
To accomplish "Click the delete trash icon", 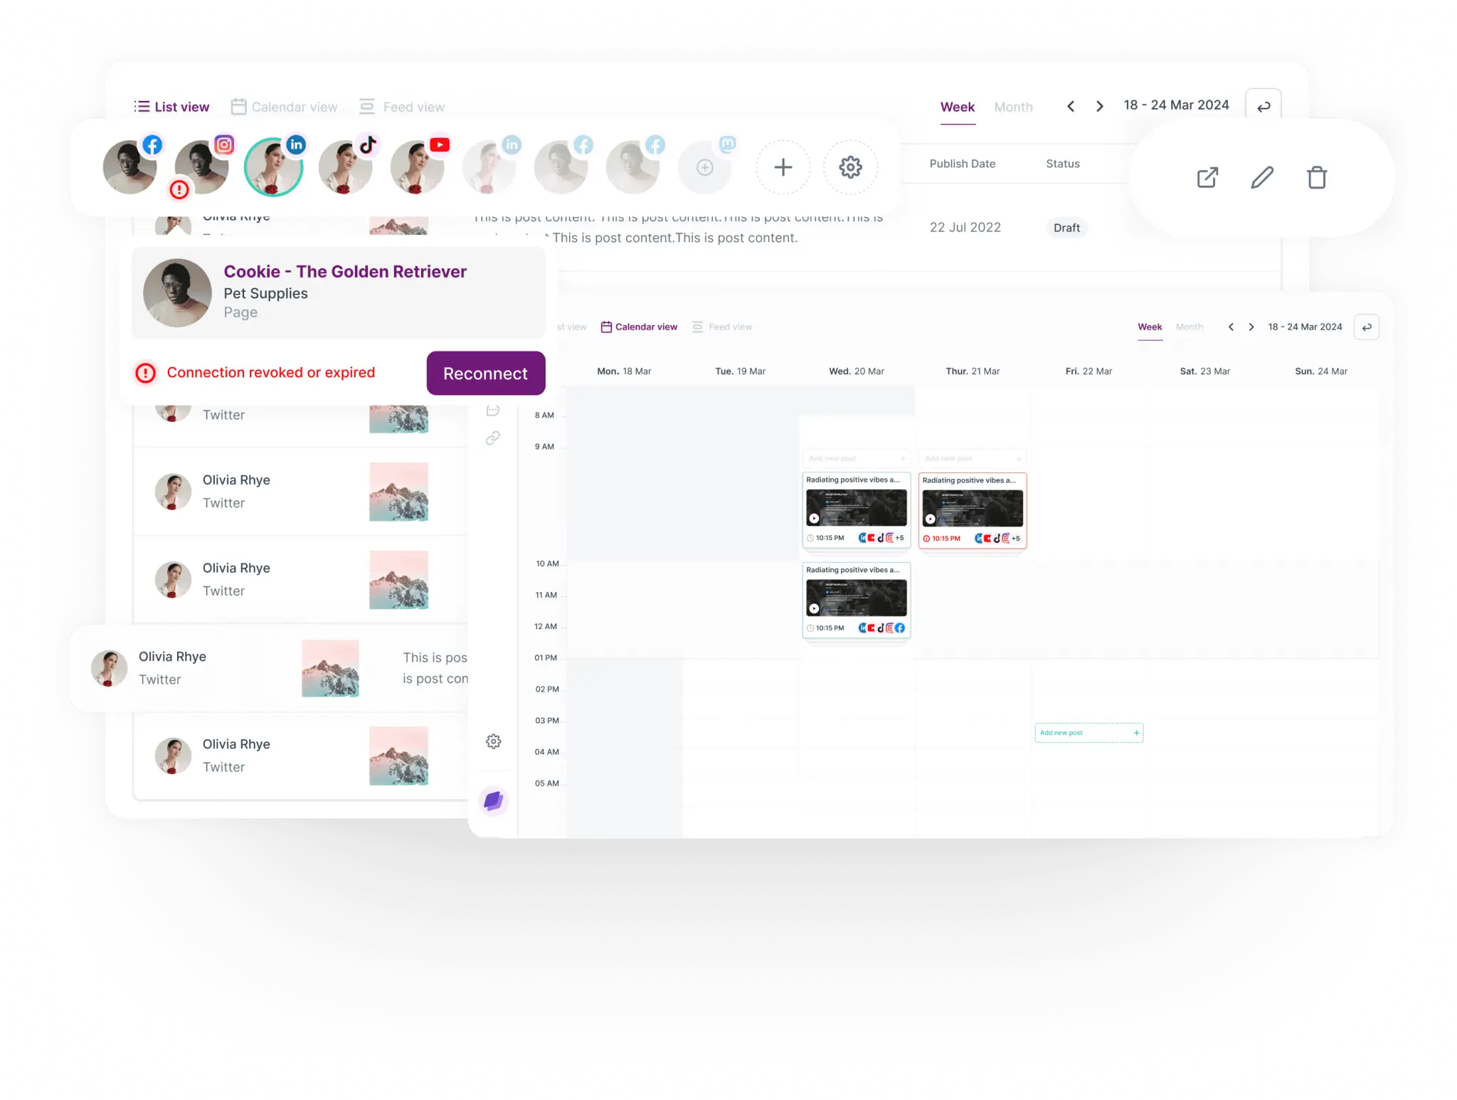I will pos(1317,176).
